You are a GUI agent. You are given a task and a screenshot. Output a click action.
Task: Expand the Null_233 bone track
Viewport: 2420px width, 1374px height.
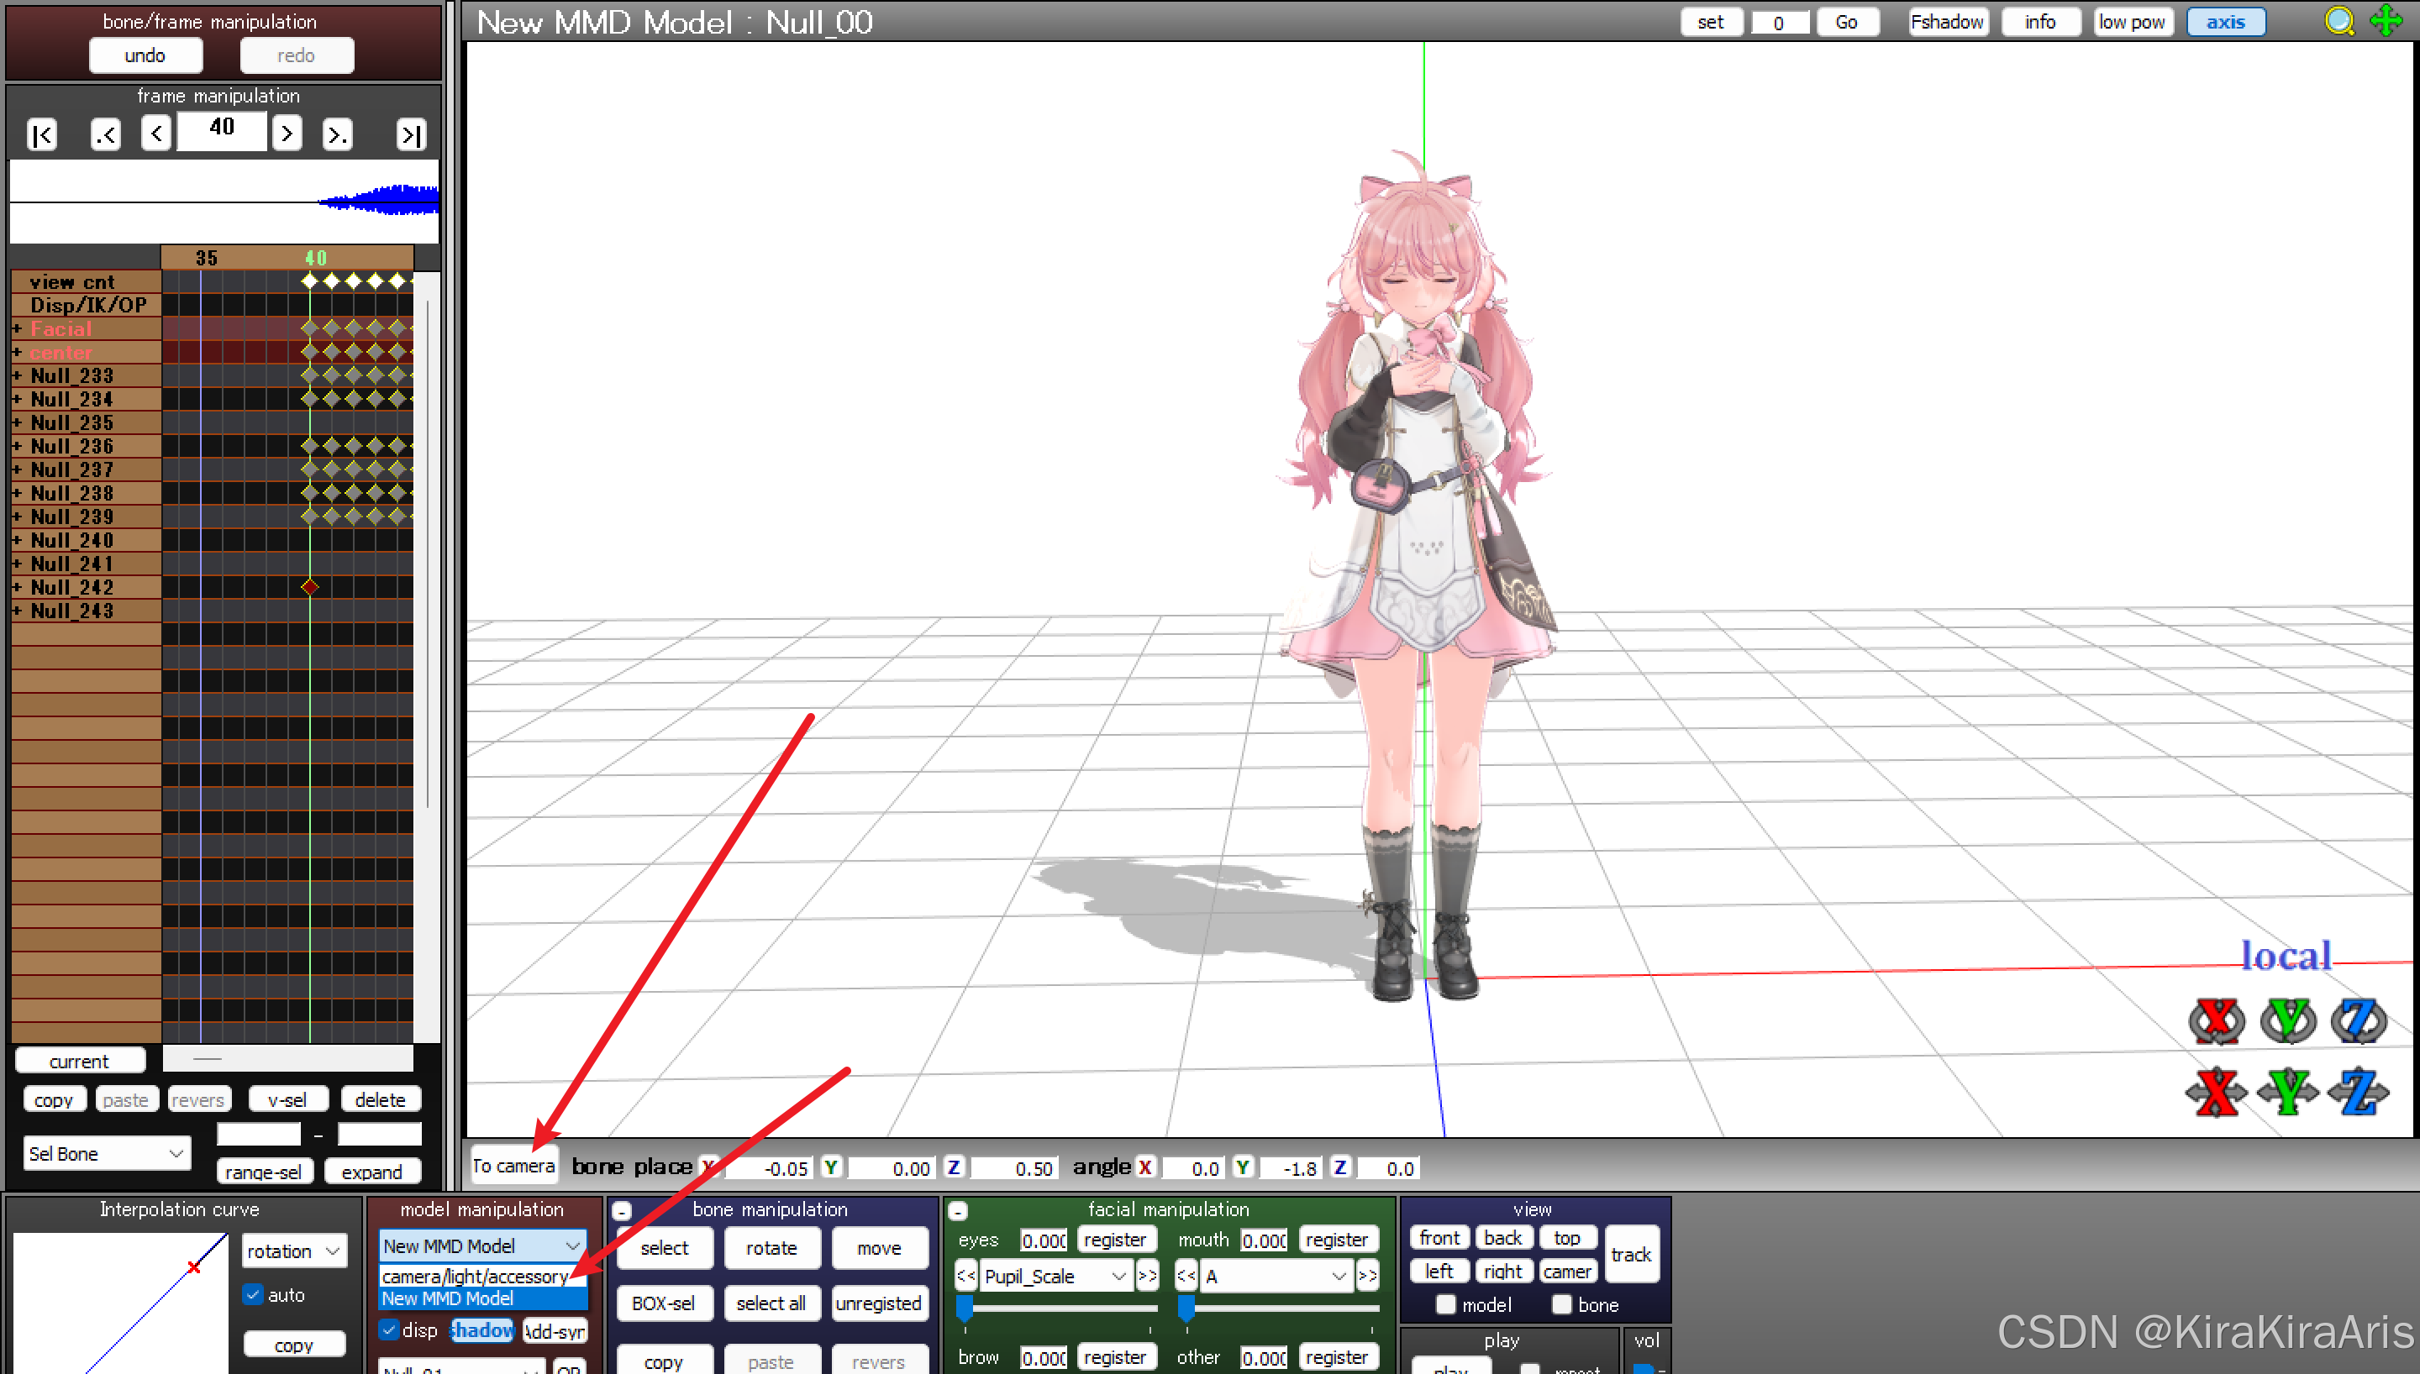[x=17, y=375]
